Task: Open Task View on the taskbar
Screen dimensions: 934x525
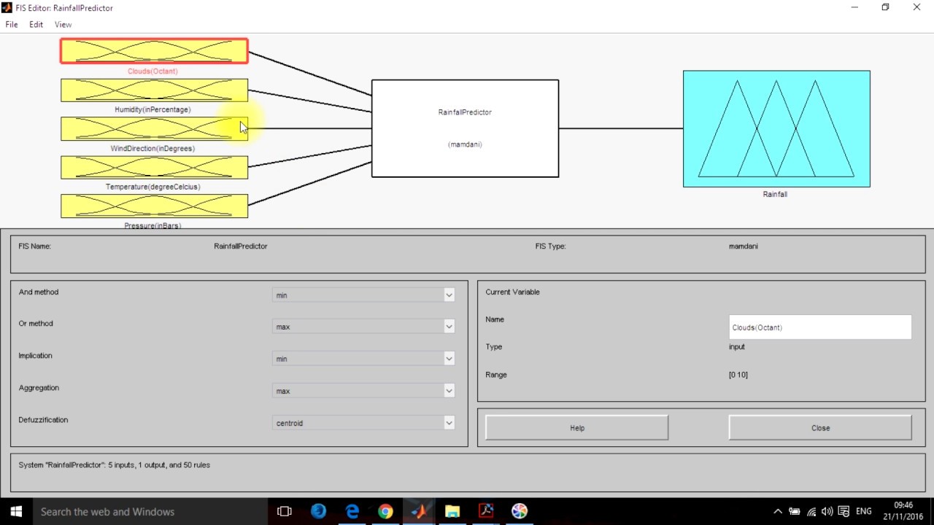Action: click(285, 512)
